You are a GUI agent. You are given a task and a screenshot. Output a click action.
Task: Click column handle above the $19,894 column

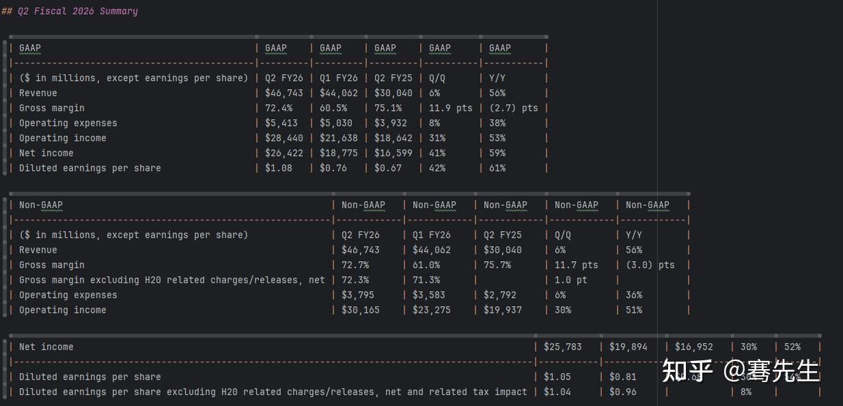coord(632,336)
